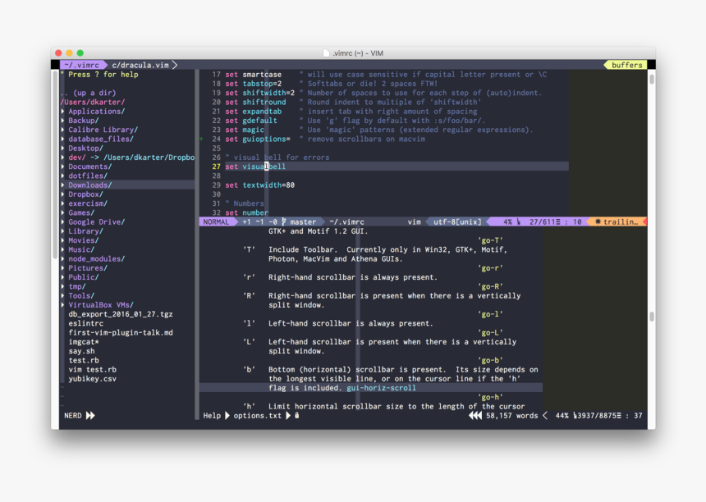This screenshot has height=502, width=706.
Task: Open the Movies/ directory
Action: coord(83,240)
